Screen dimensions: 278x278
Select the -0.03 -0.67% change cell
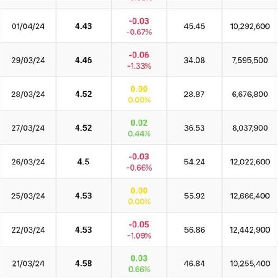[139, 26]
